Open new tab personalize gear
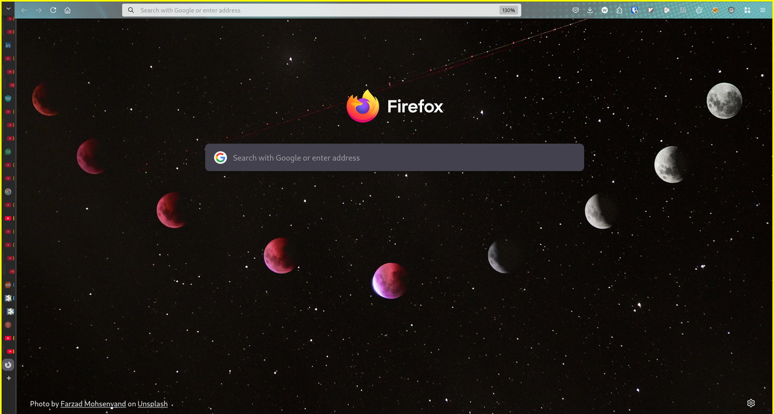This screenshot has width=774, height=414. (751, 403)
